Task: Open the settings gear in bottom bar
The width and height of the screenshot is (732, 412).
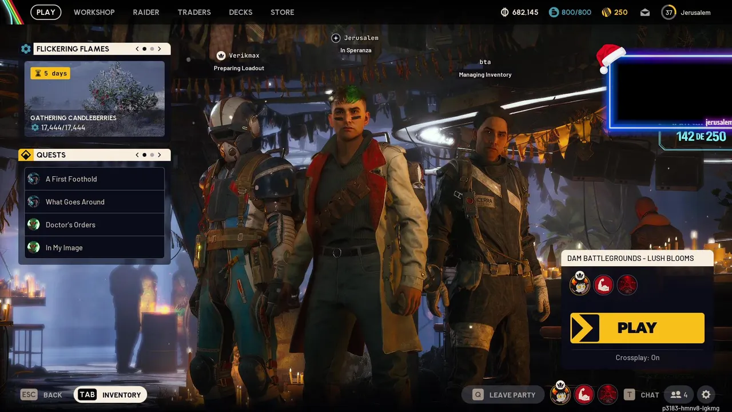Action: point(706,395)
